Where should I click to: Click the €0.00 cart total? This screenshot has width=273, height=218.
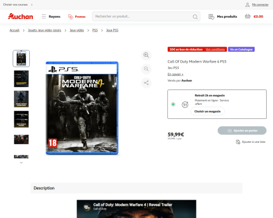258,17
